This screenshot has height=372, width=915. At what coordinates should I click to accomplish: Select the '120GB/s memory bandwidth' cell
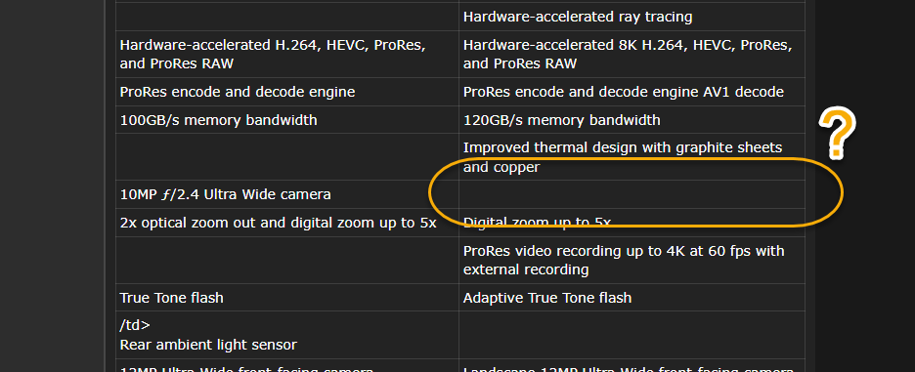[632, 120]
